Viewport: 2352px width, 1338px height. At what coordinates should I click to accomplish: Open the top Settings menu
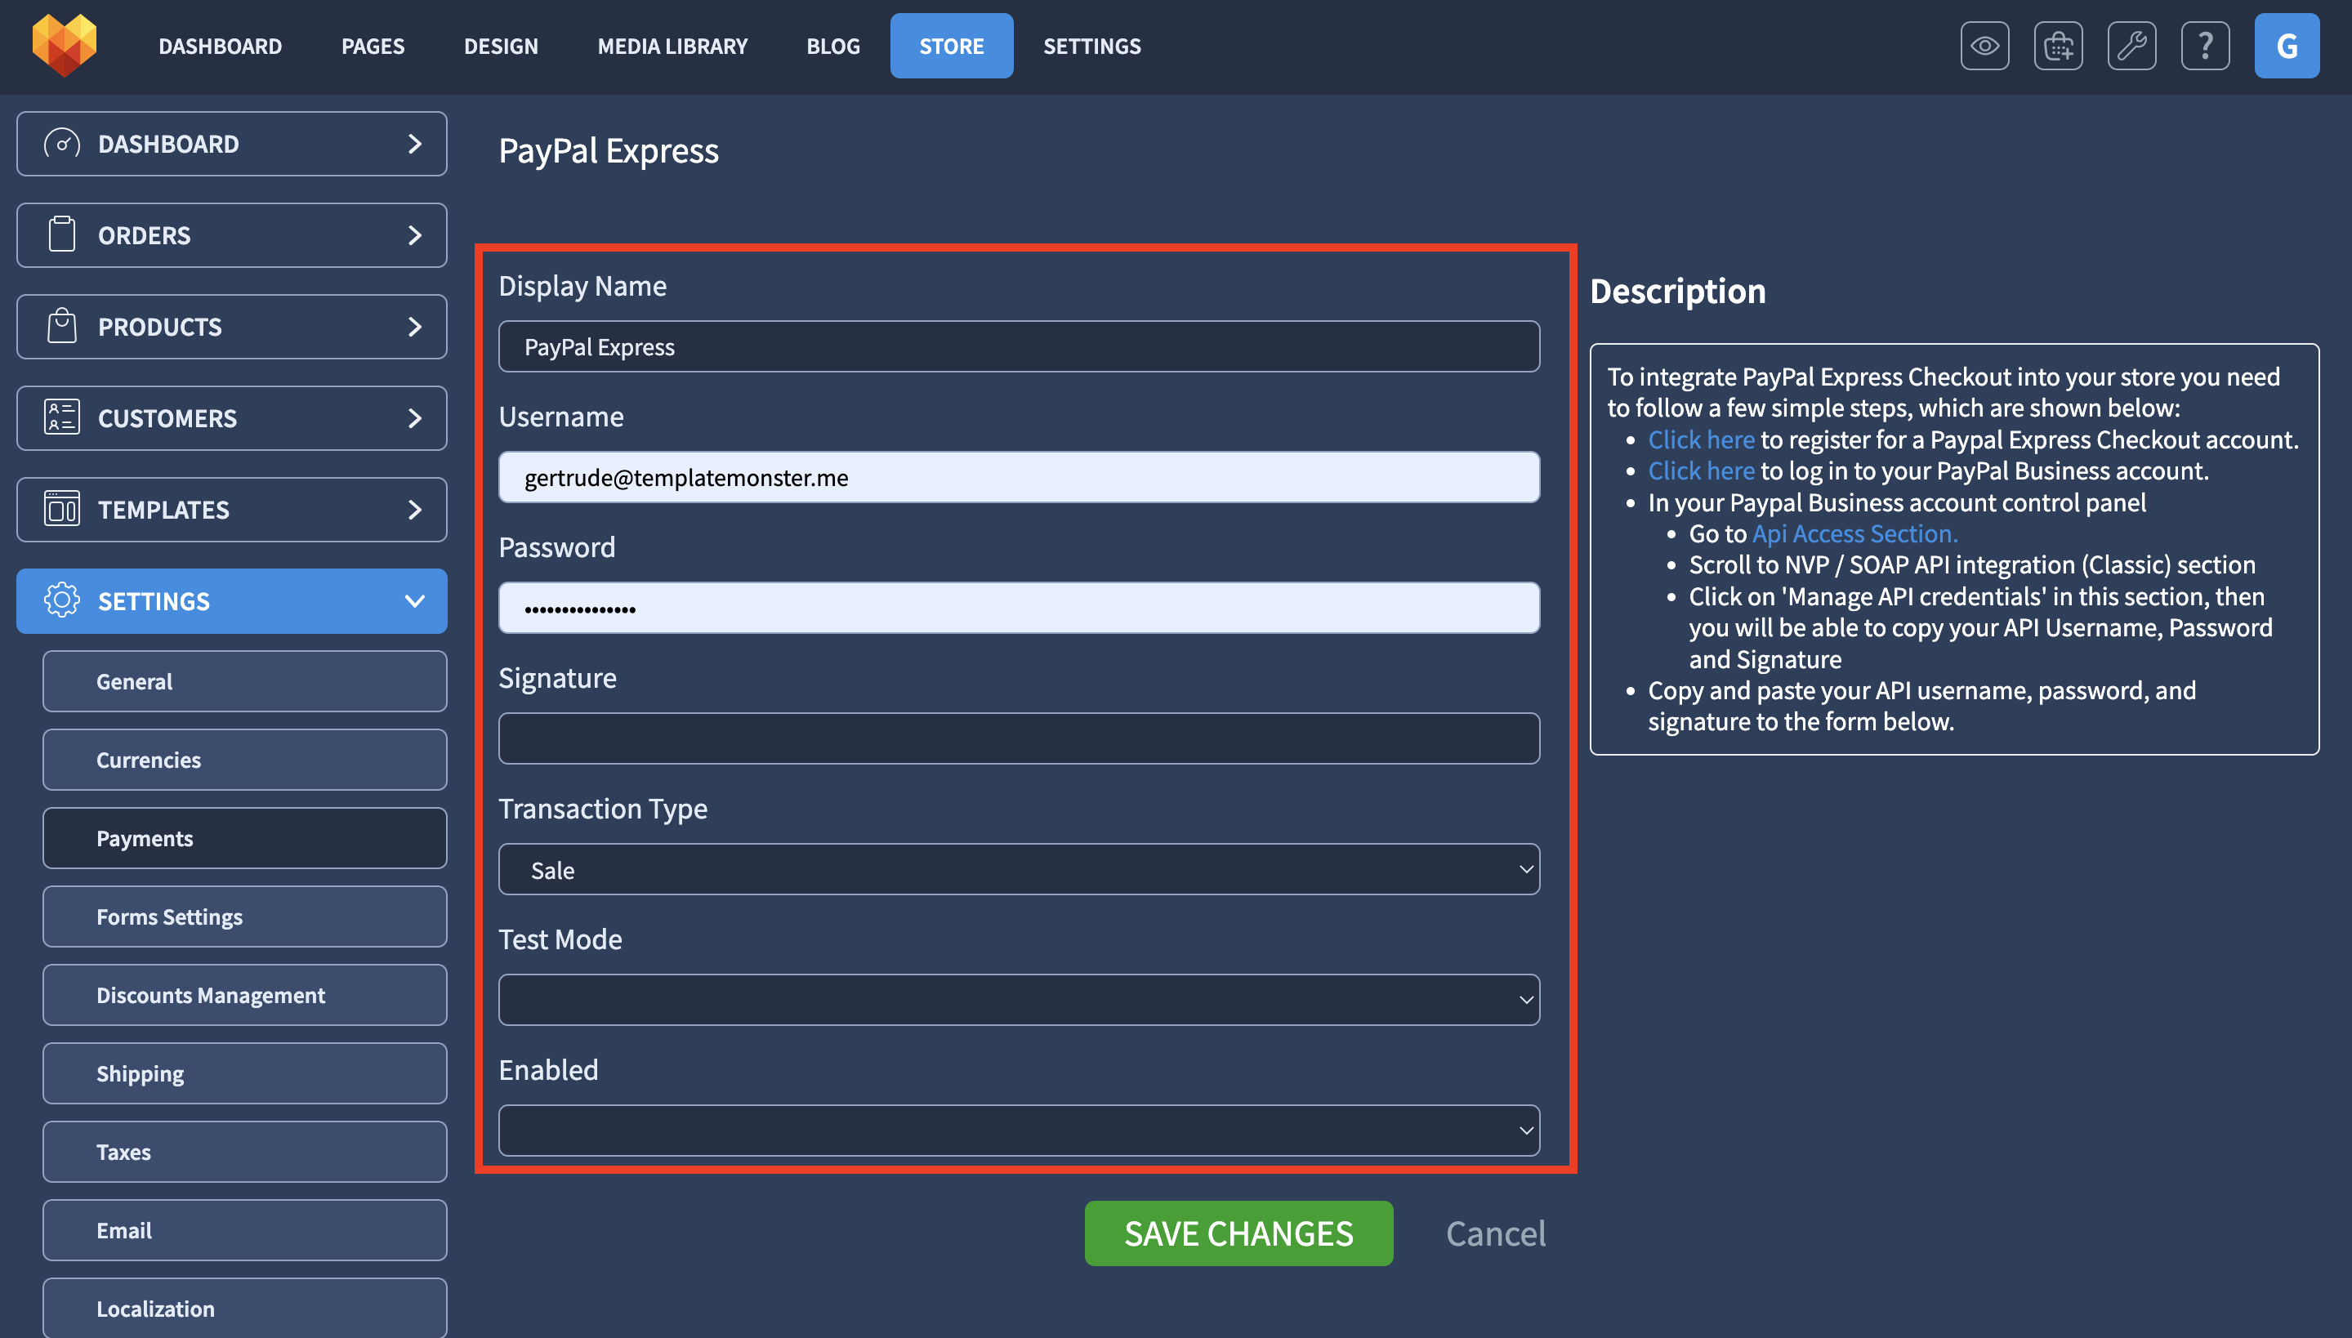[x=1092, y=46]
